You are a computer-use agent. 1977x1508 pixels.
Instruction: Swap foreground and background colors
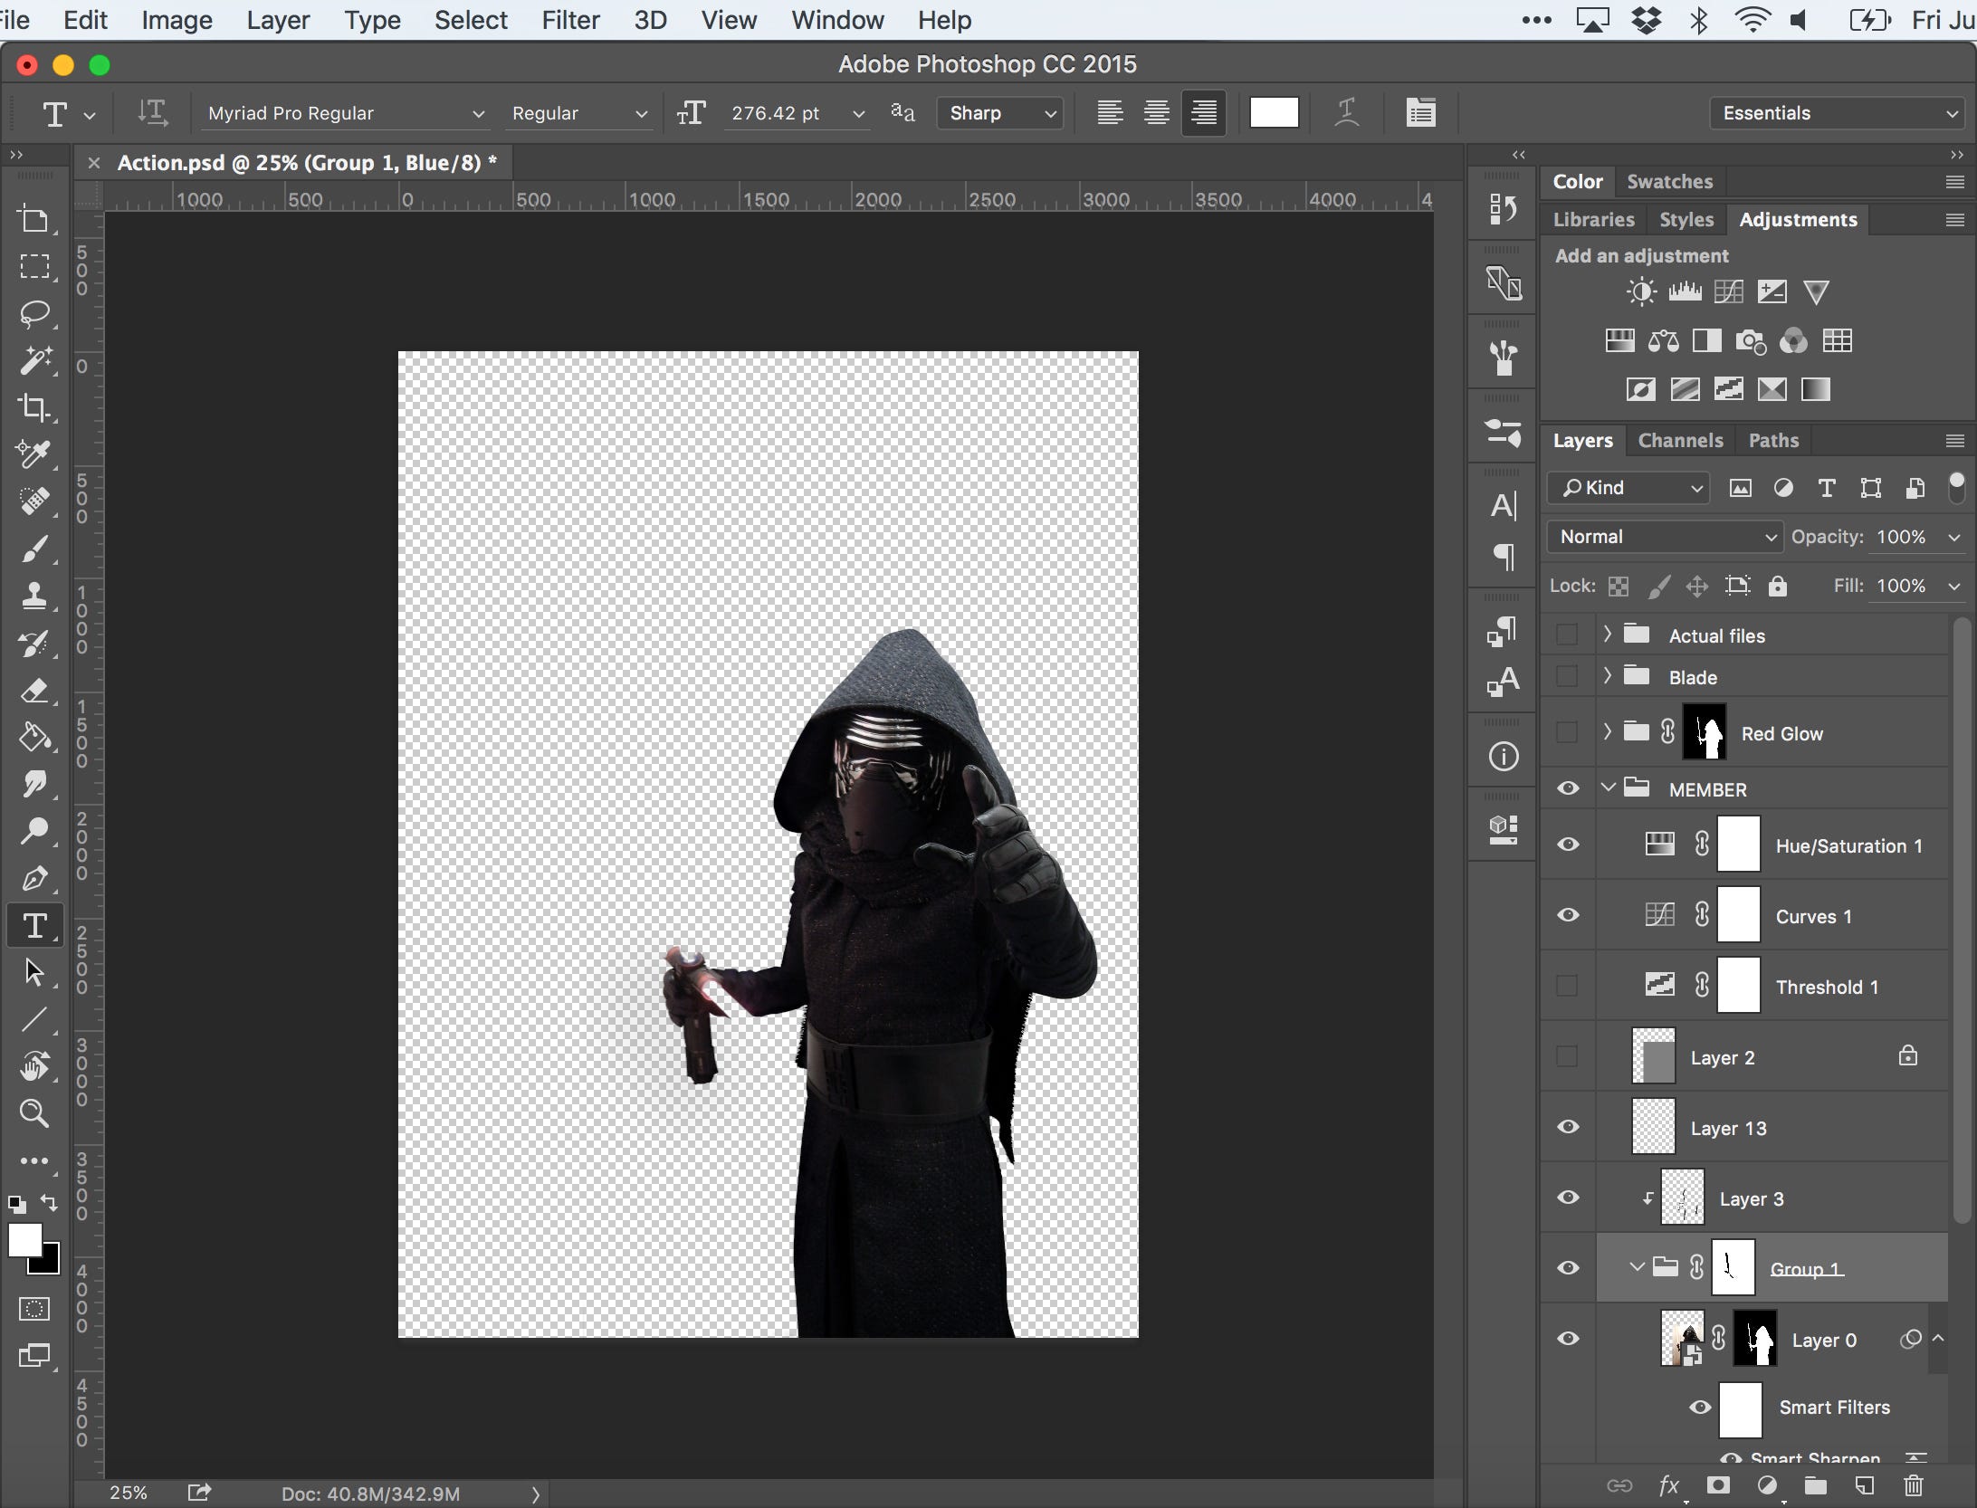(50, 1203)
